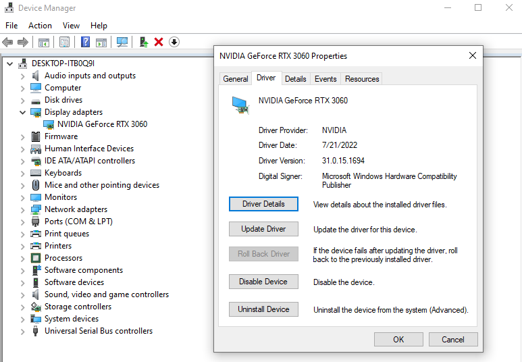The width and height of the screenshot is (522, 362).
Task: Click the Driver Details button
Action: pos(263,204)
